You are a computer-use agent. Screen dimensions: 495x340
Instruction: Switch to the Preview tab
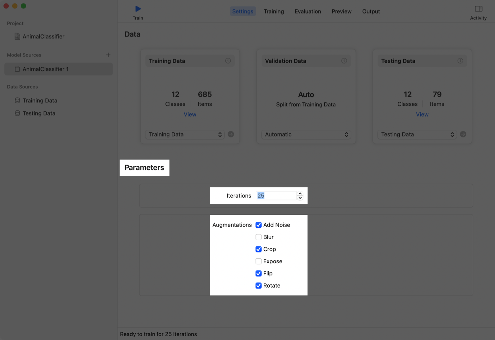[x=341, y=11]
